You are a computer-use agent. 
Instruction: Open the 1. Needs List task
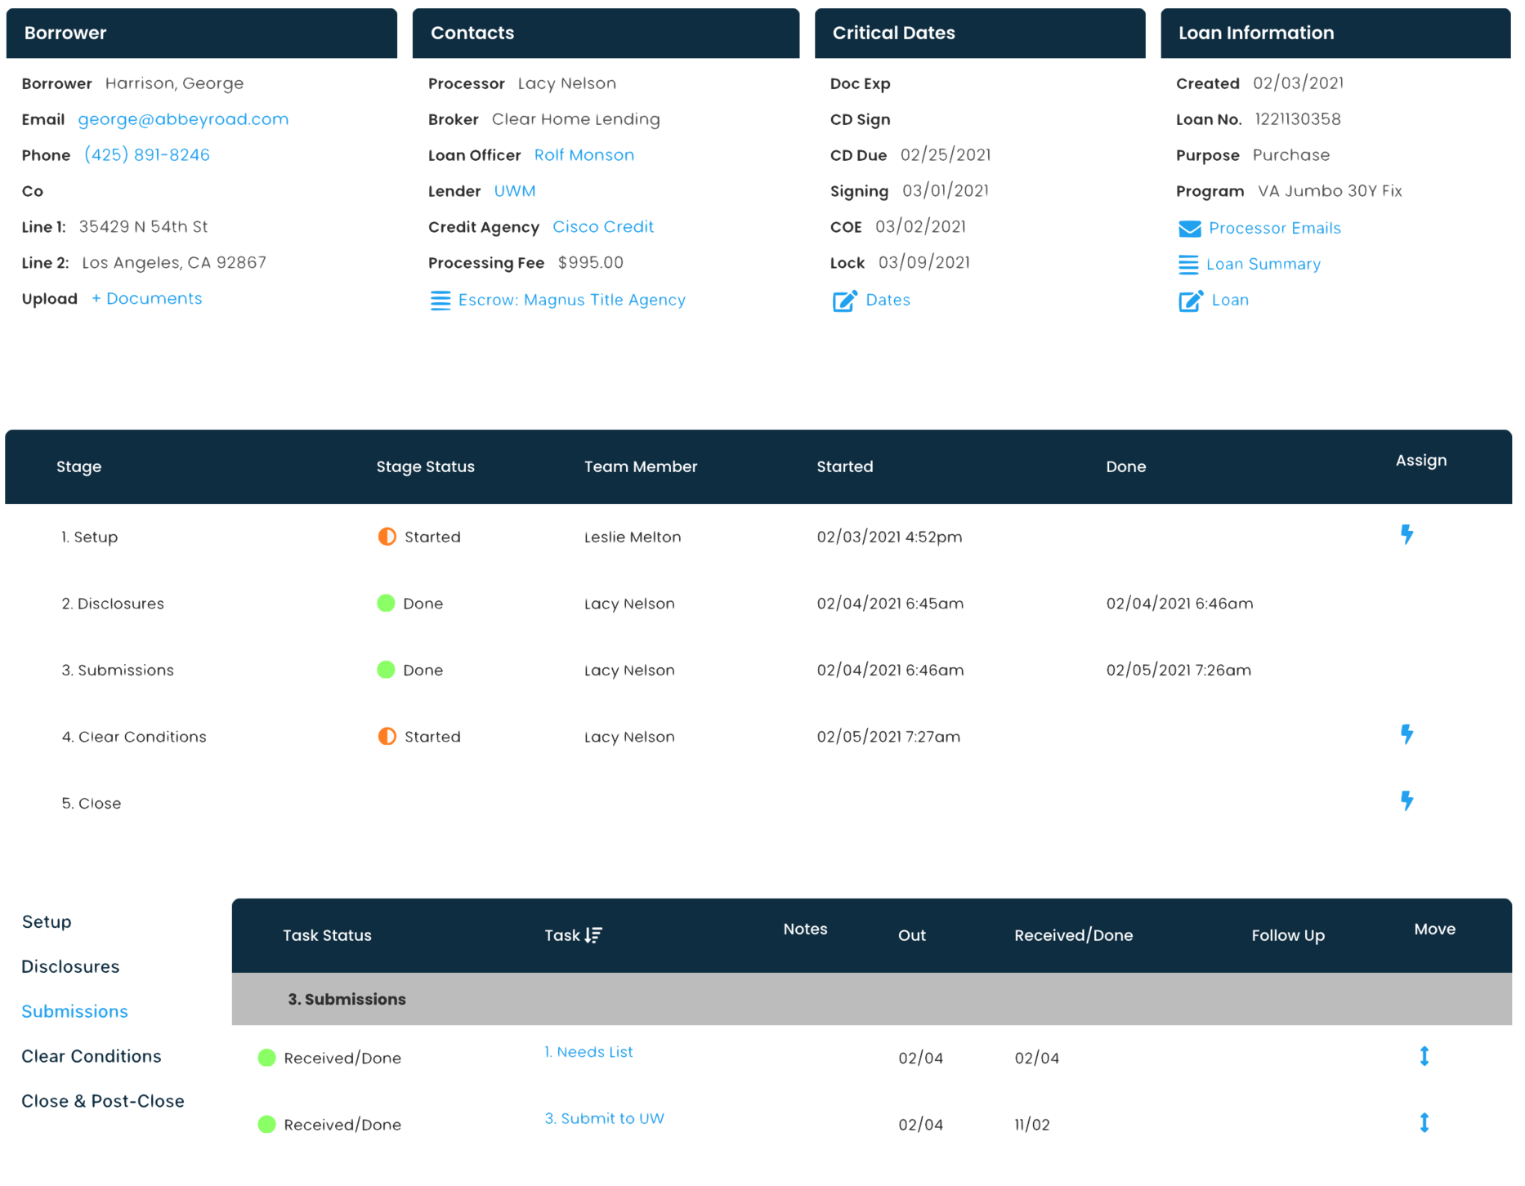click(x=588, y=1052)
